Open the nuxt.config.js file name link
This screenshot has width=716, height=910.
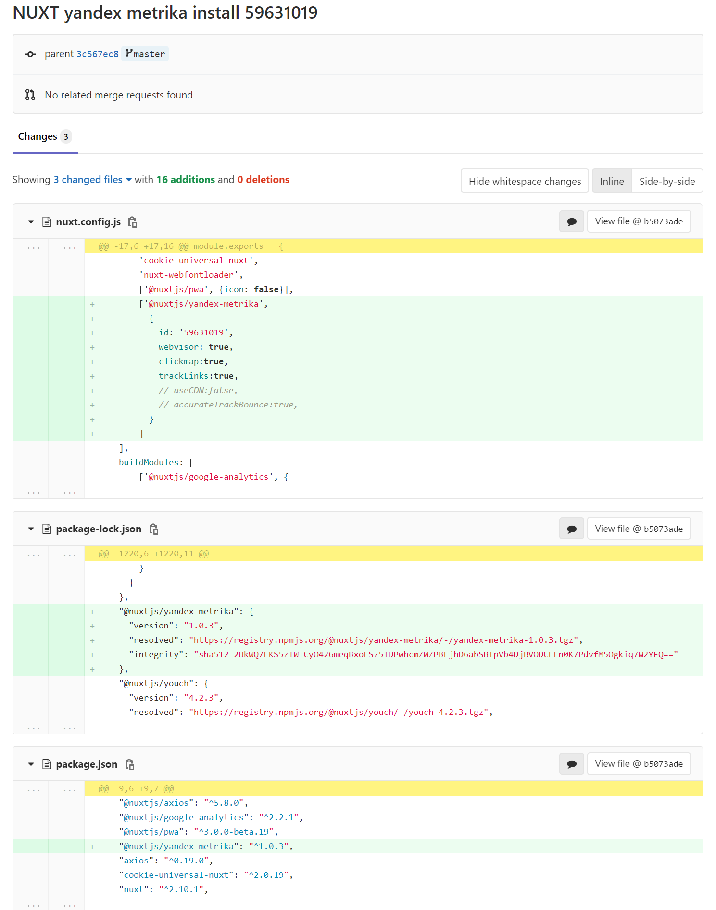[x=88, y=222]
